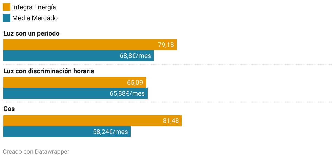
Task: Click the 79,18 value label
Action: [166, 45]
